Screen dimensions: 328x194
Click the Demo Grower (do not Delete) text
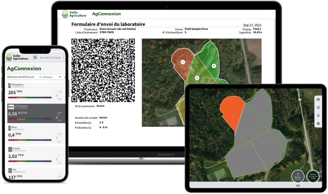coord(117,29)
